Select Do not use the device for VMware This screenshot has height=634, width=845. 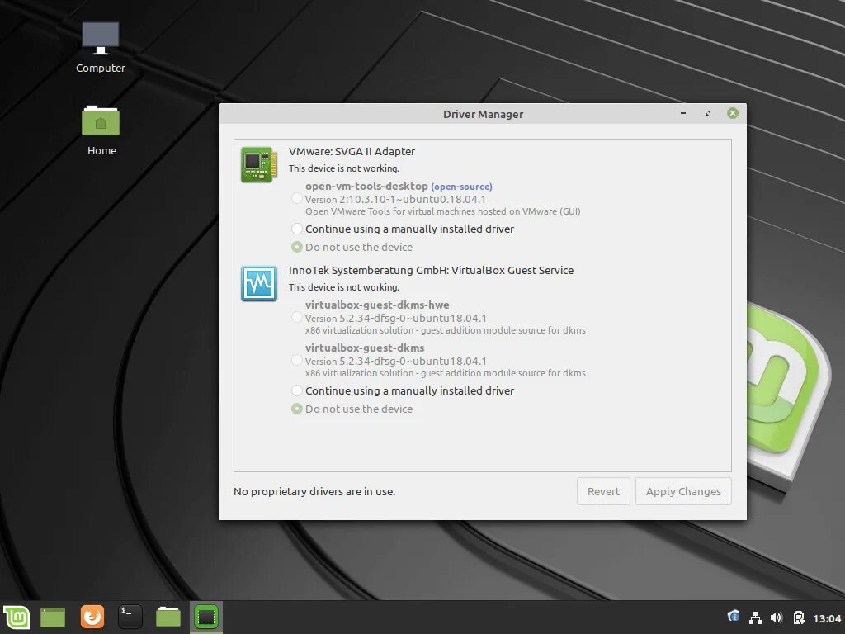[297, 247]
